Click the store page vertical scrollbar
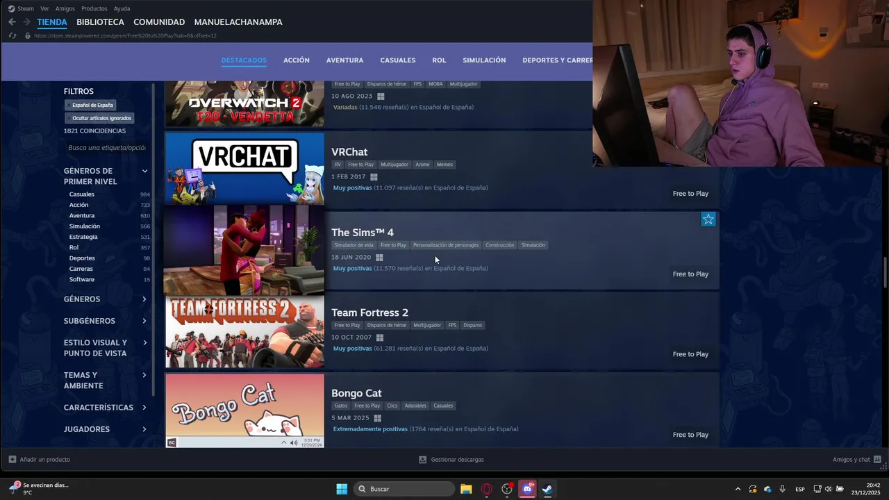 click(885, 272)
